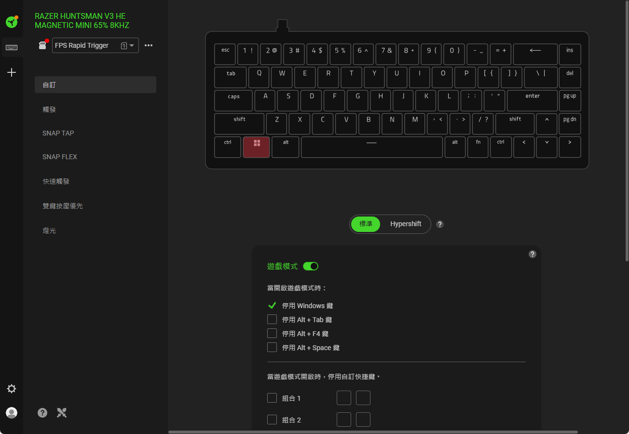Select the A key on keyboard layout

click(x=265, y=101)
